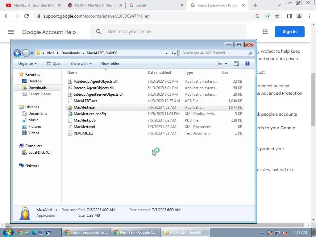Click the Explorer Back arrow button

click(17, 53)
